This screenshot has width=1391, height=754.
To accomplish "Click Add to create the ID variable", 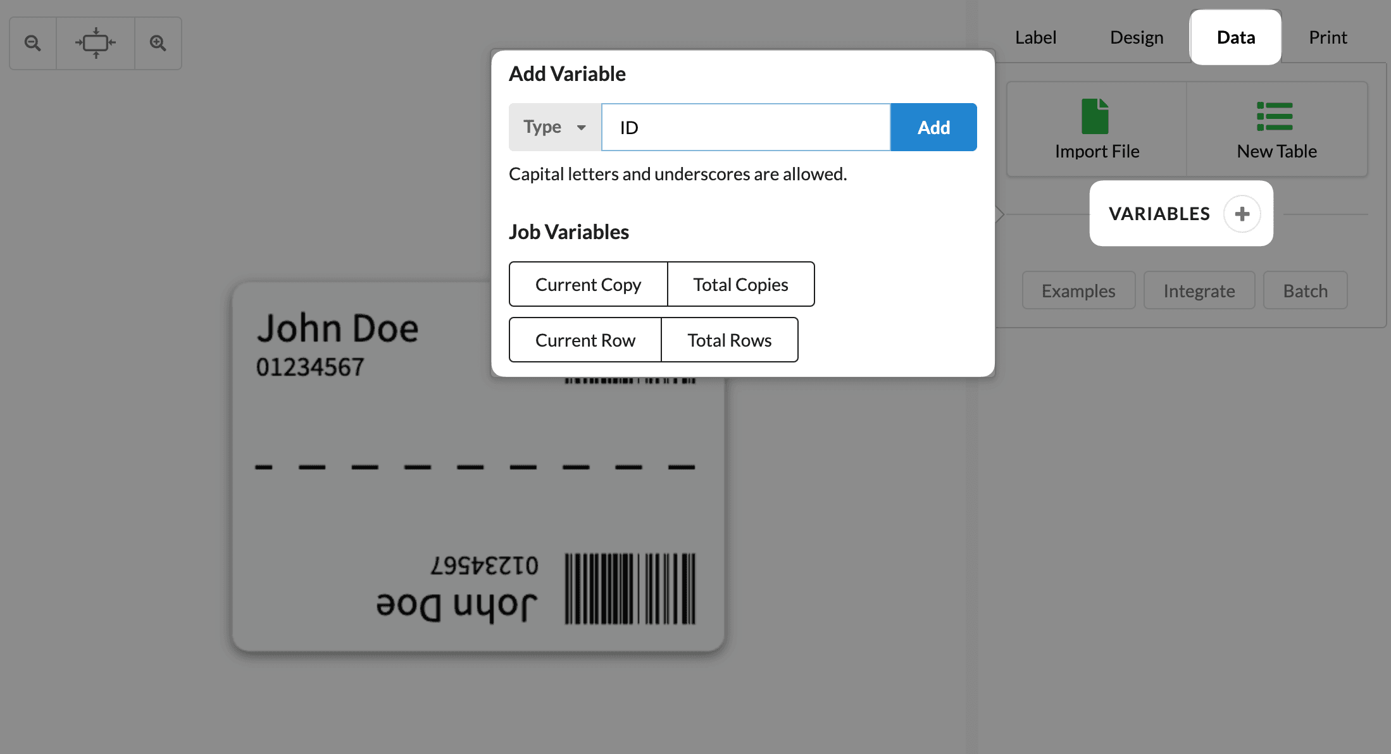I will [x=933, y=127].
